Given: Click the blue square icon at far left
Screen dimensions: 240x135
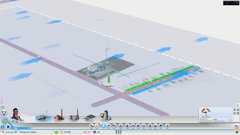Looking at the screenshot, I should pyautogui.click(x=3, y=127).
